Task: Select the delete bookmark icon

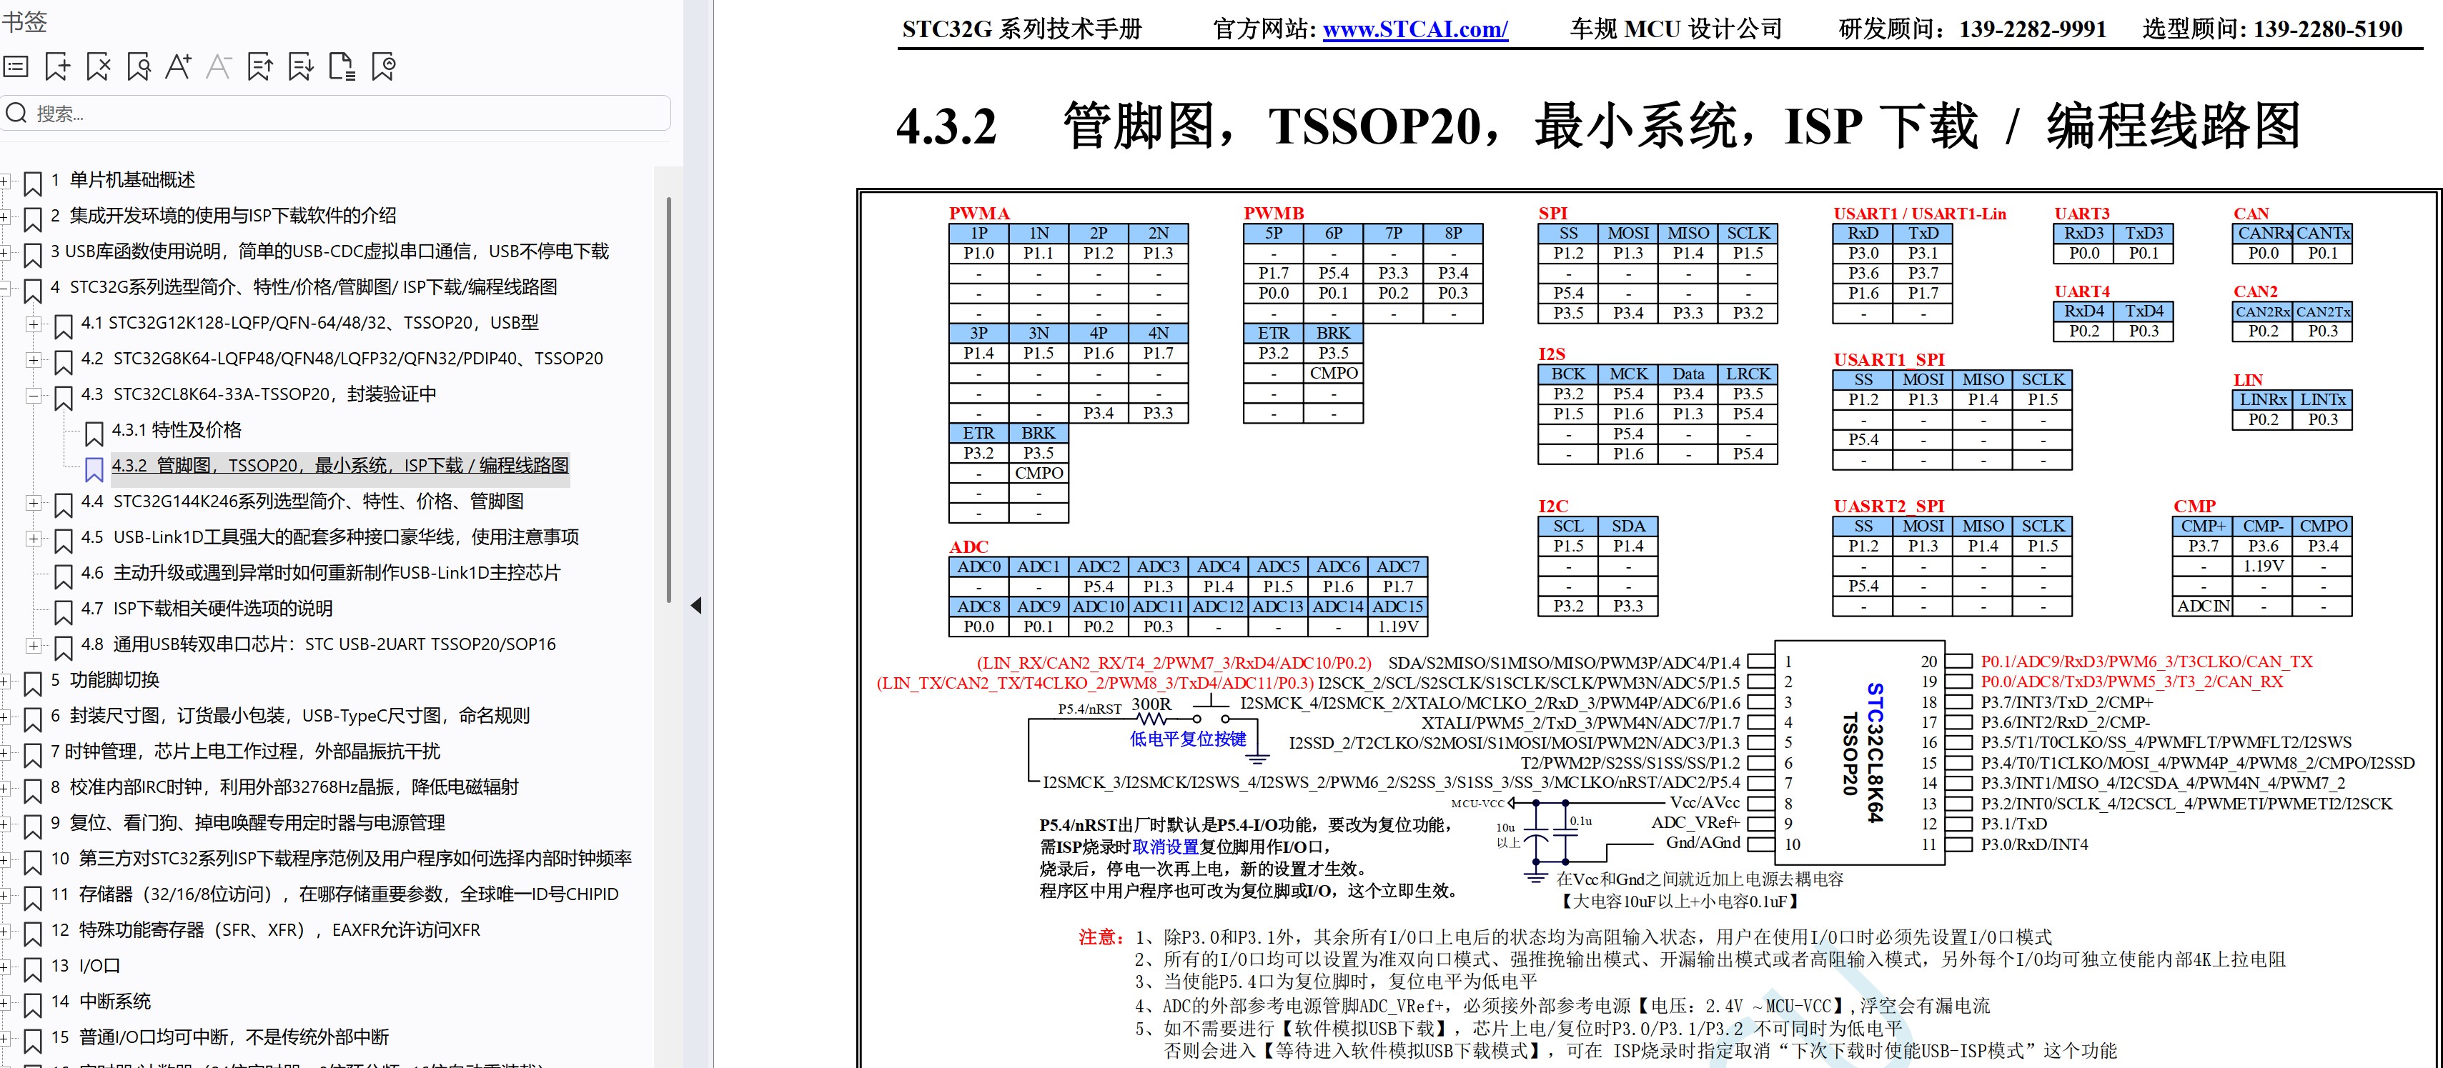Action: coord(98,66)
